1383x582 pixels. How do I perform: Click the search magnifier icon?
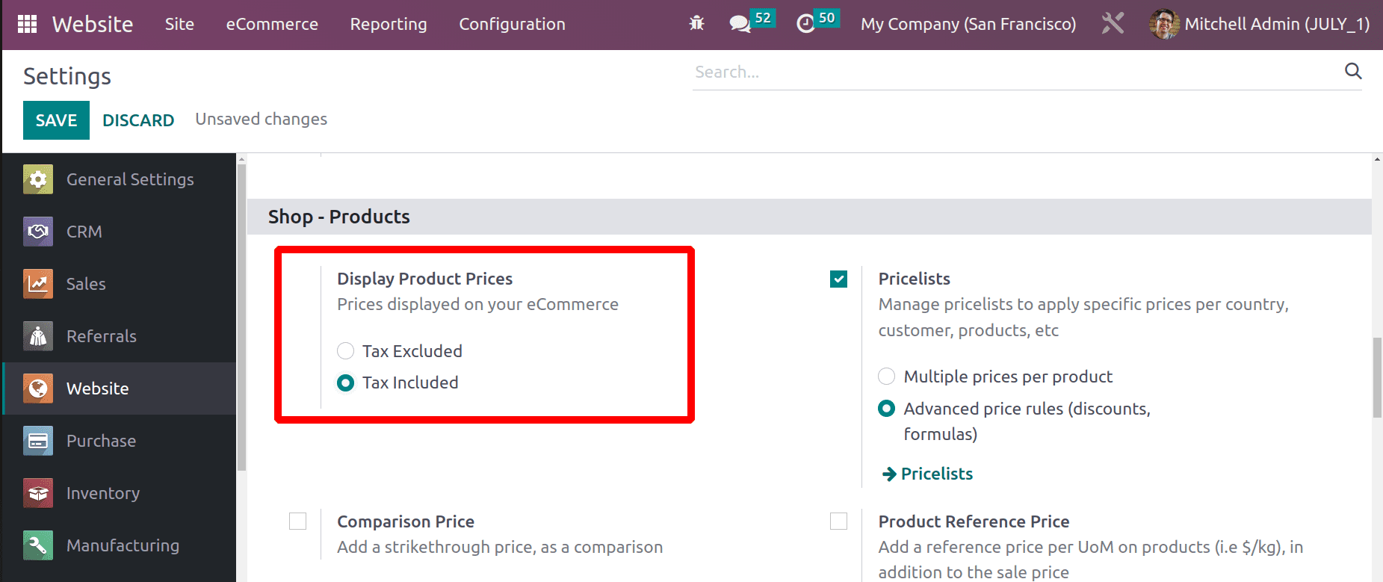(x=1353, y=71)
